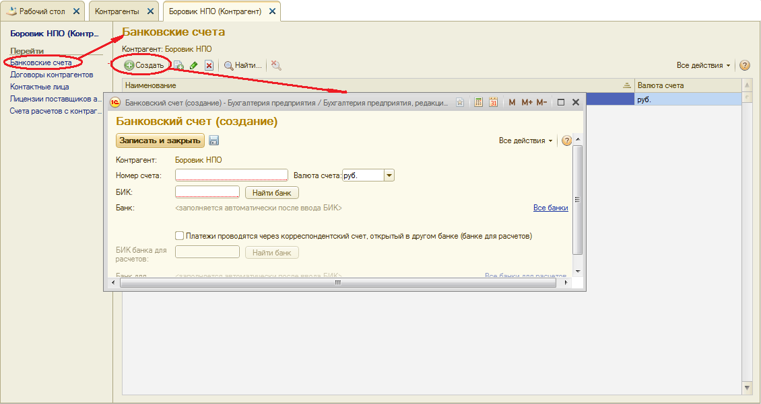The height and width of the screenshot is (404, 761).
Task: Close the Контрагенты tab
Action: [150, 11]
